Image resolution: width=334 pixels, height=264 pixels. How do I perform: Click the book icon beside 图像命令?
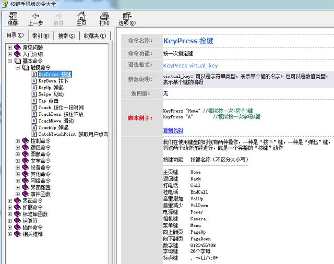click(26, 154)
